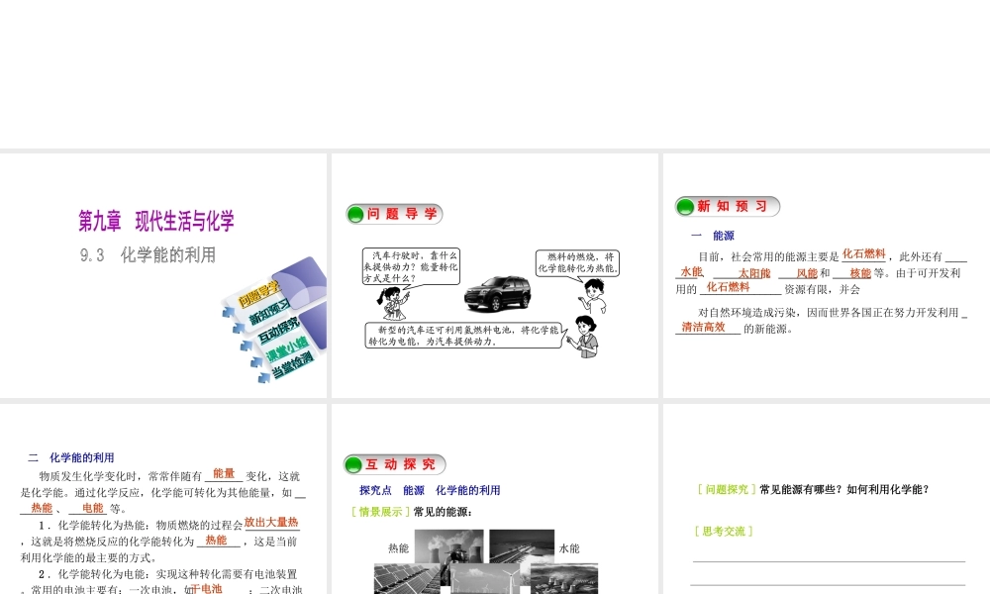Click the '问题导学' badge on the car slide
The height and width of the screenshot is (594, 990).
[x=395, y=214]
